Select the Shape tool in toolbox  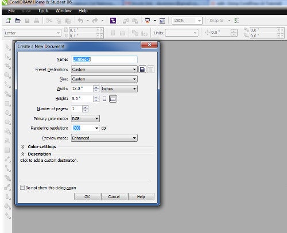[x=7, y=57]
